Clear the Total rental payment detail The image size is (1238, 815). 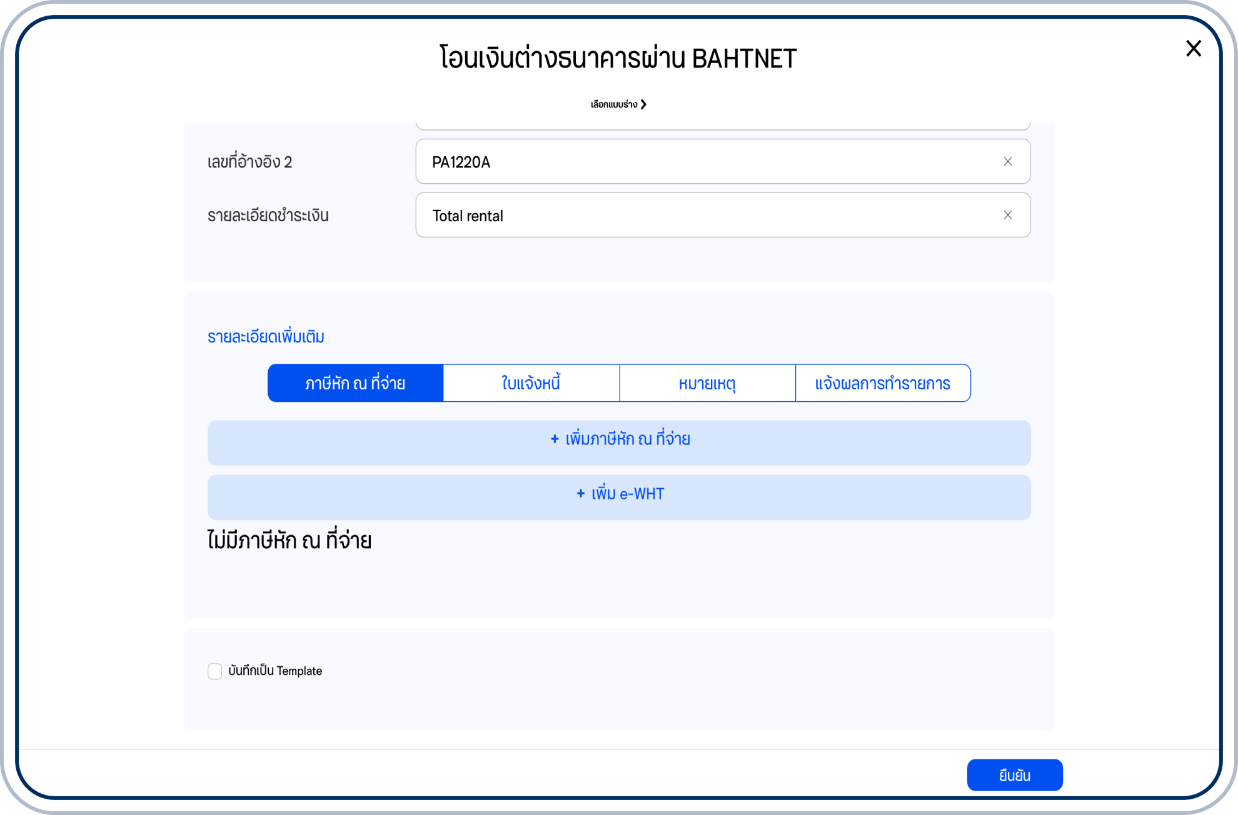tap(1007, 216)
